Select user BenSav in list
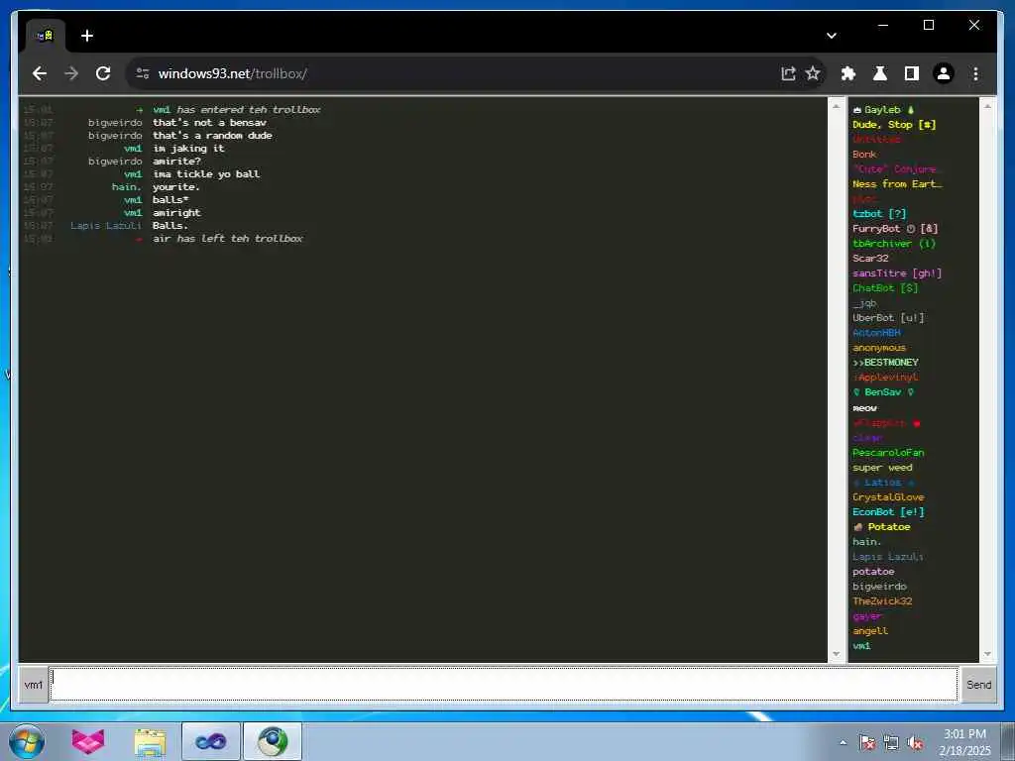 (x=883, y=392)
